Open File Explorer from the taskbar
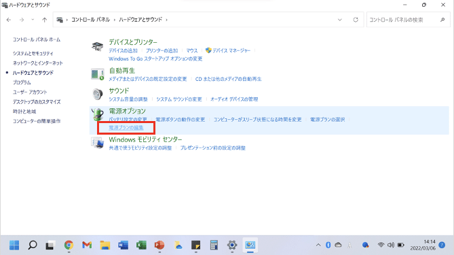The height and width of the screenshot is (255, 454). coord(105,245)
